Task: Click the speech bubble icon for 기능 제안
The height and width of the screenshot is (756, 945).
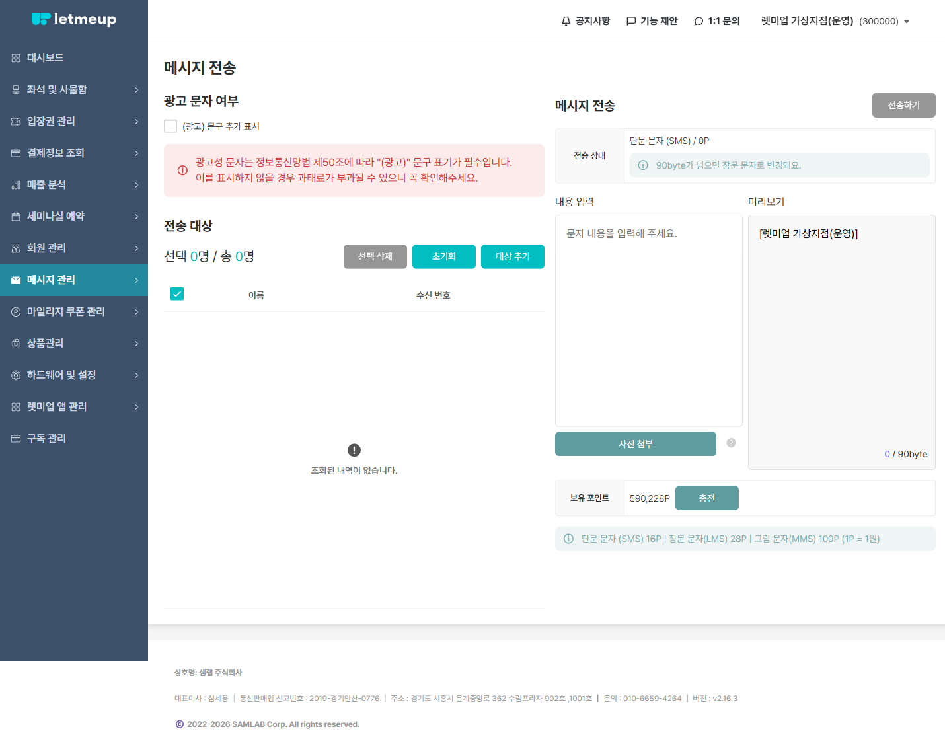Action: pyautogui.click(x=631, y=21)
